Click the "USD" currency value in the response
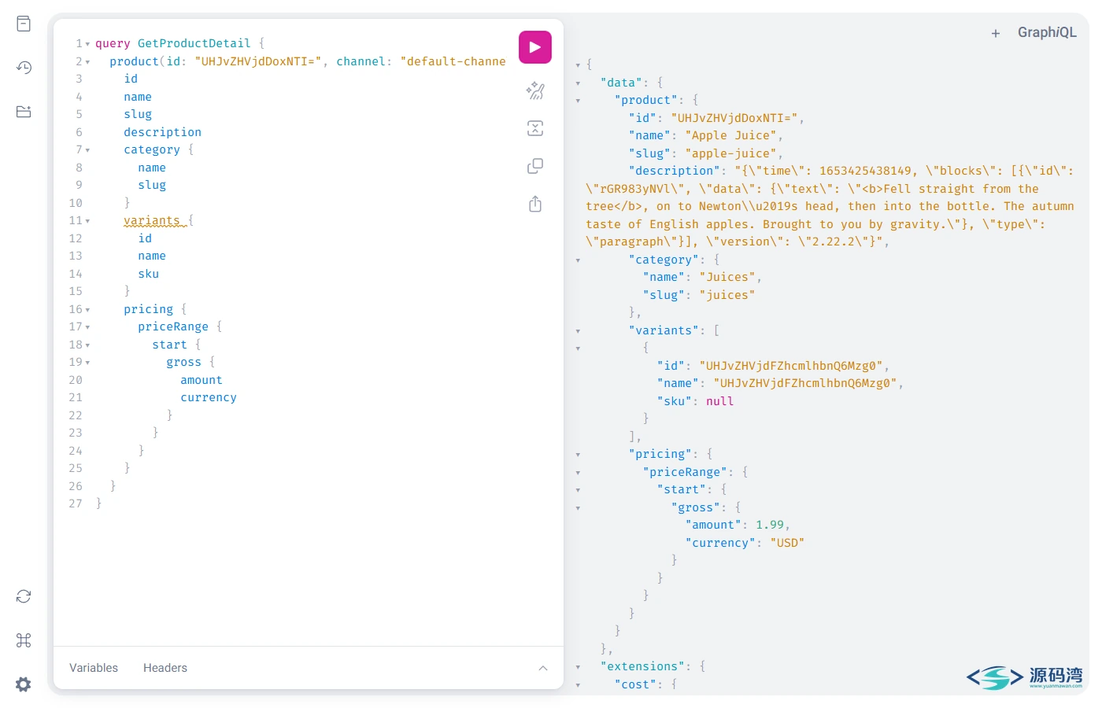 [787, 543]
